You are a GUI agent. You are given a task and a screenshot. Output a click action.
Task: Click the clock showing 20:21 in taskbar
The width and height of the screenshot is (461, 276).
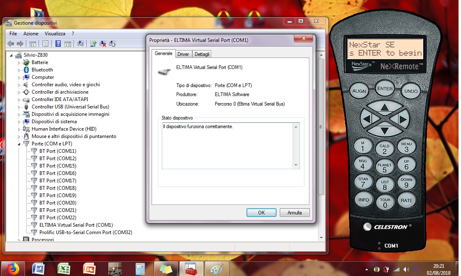coord(438,266)
